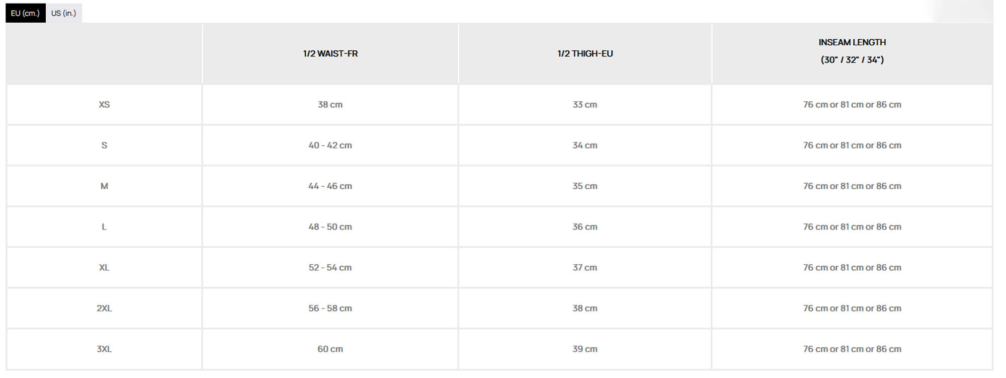
Task: Click the 1/2 WAIST-FR column header
Action: point(330,54)
